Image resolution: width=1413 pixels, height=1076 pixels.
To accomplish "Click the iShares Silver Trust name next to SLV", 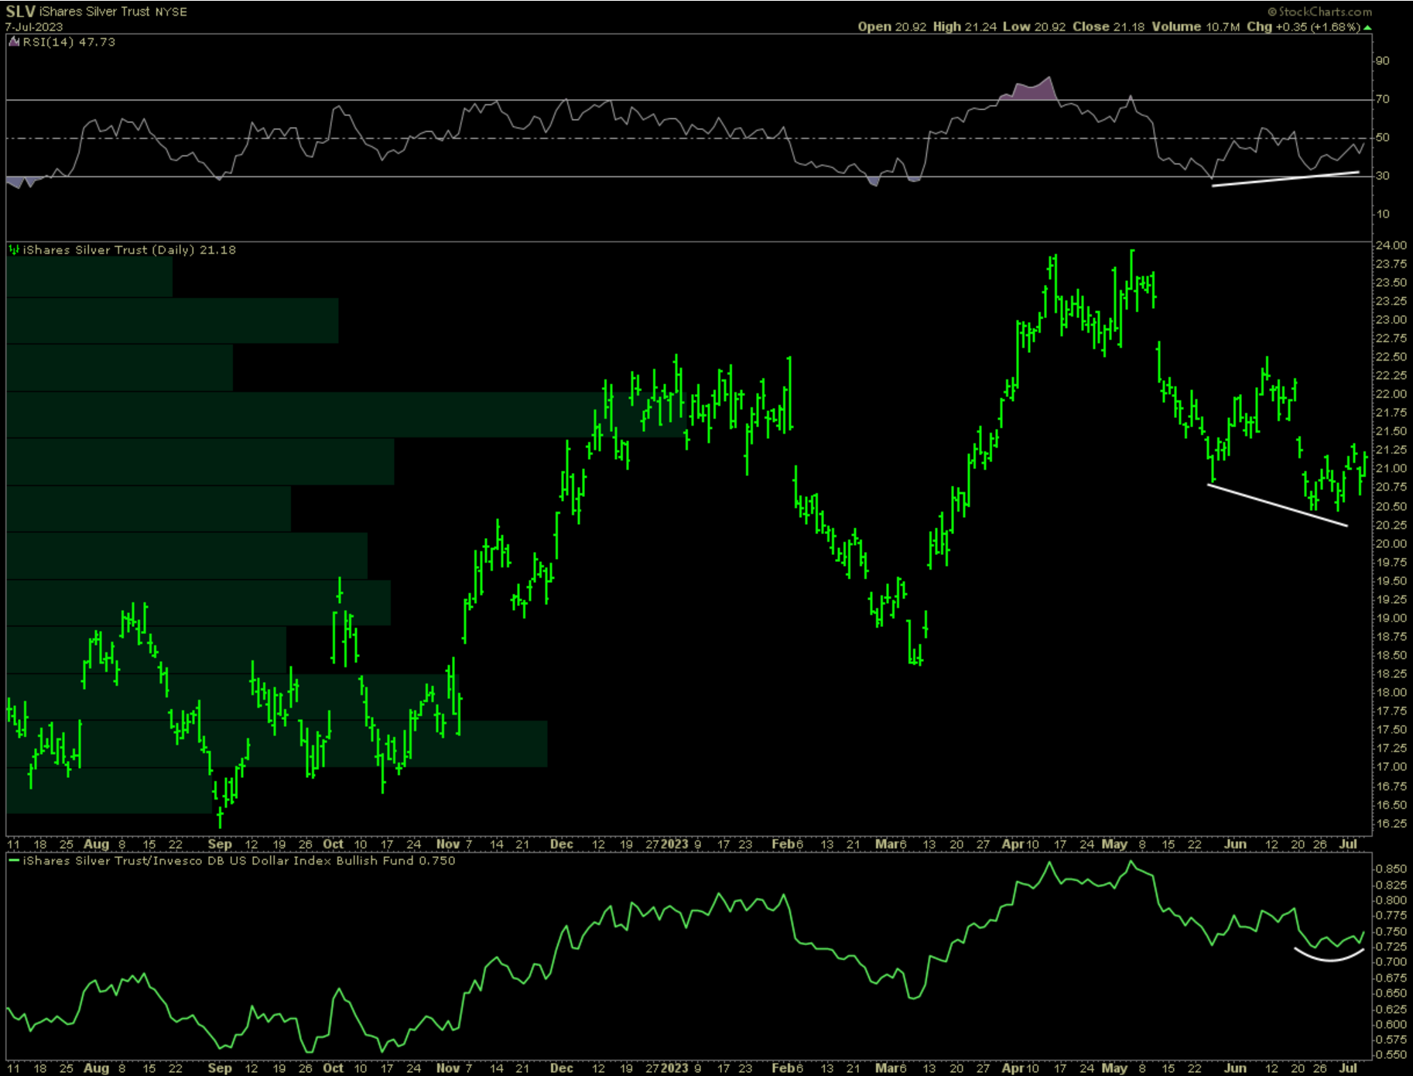I will (x=94, y=12).
